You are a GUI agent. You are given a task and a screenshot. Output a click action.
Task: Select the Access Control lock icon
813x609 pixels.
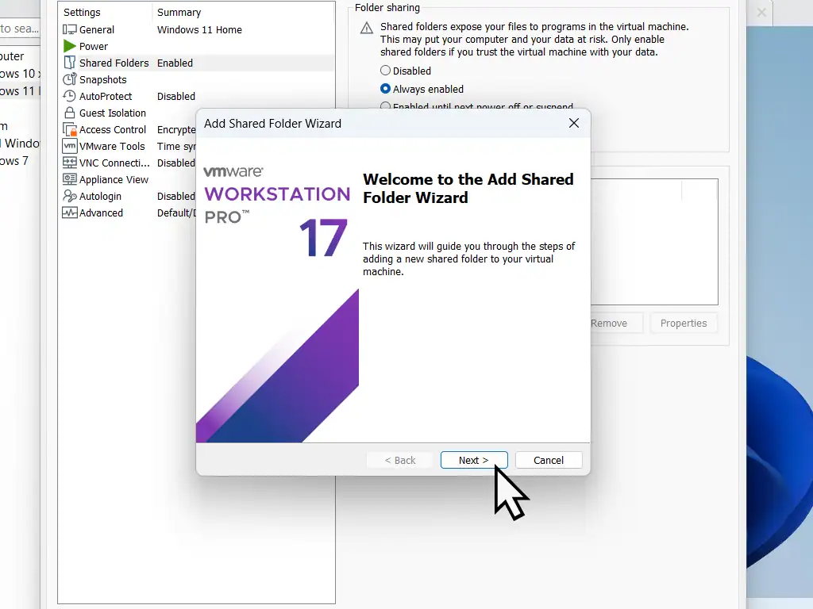tap(70, 129)
